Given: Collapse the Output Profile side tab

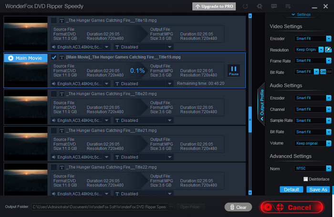Looking at the screenshot, I should click(261, 104).
